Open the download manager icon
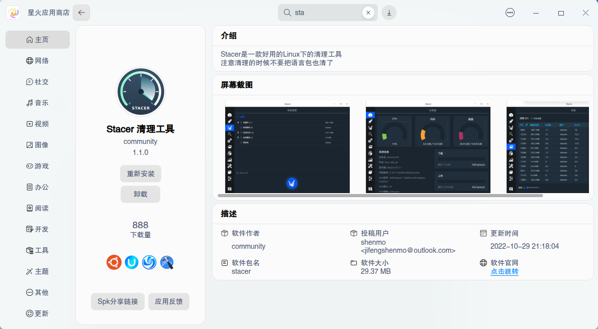598x329 pixels. (389, 12)
